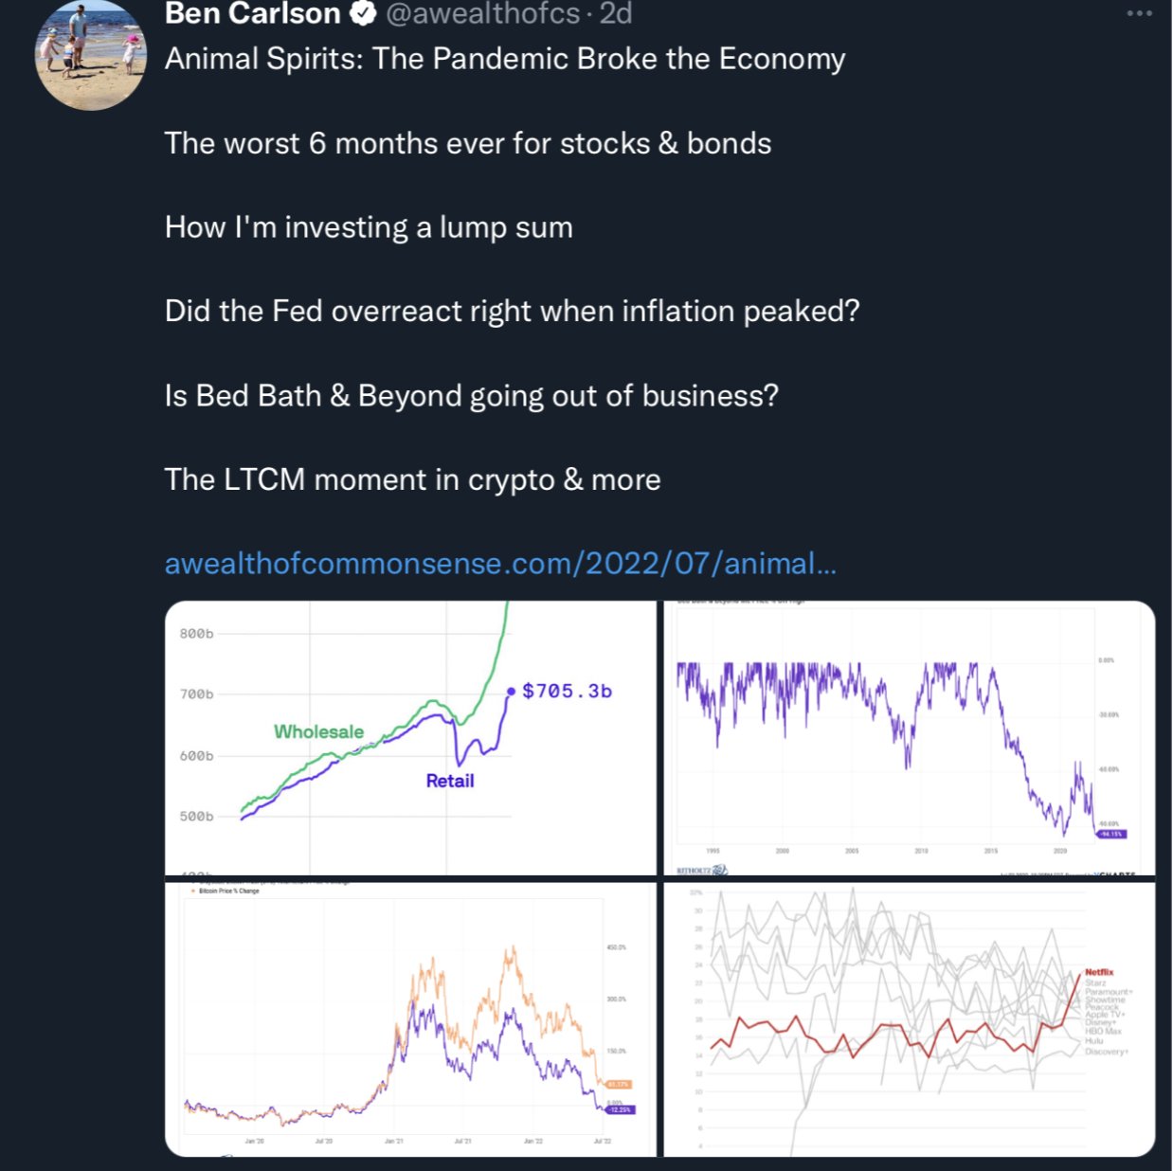Open the Netflix streaming services chart

[x=909, y=1019]
